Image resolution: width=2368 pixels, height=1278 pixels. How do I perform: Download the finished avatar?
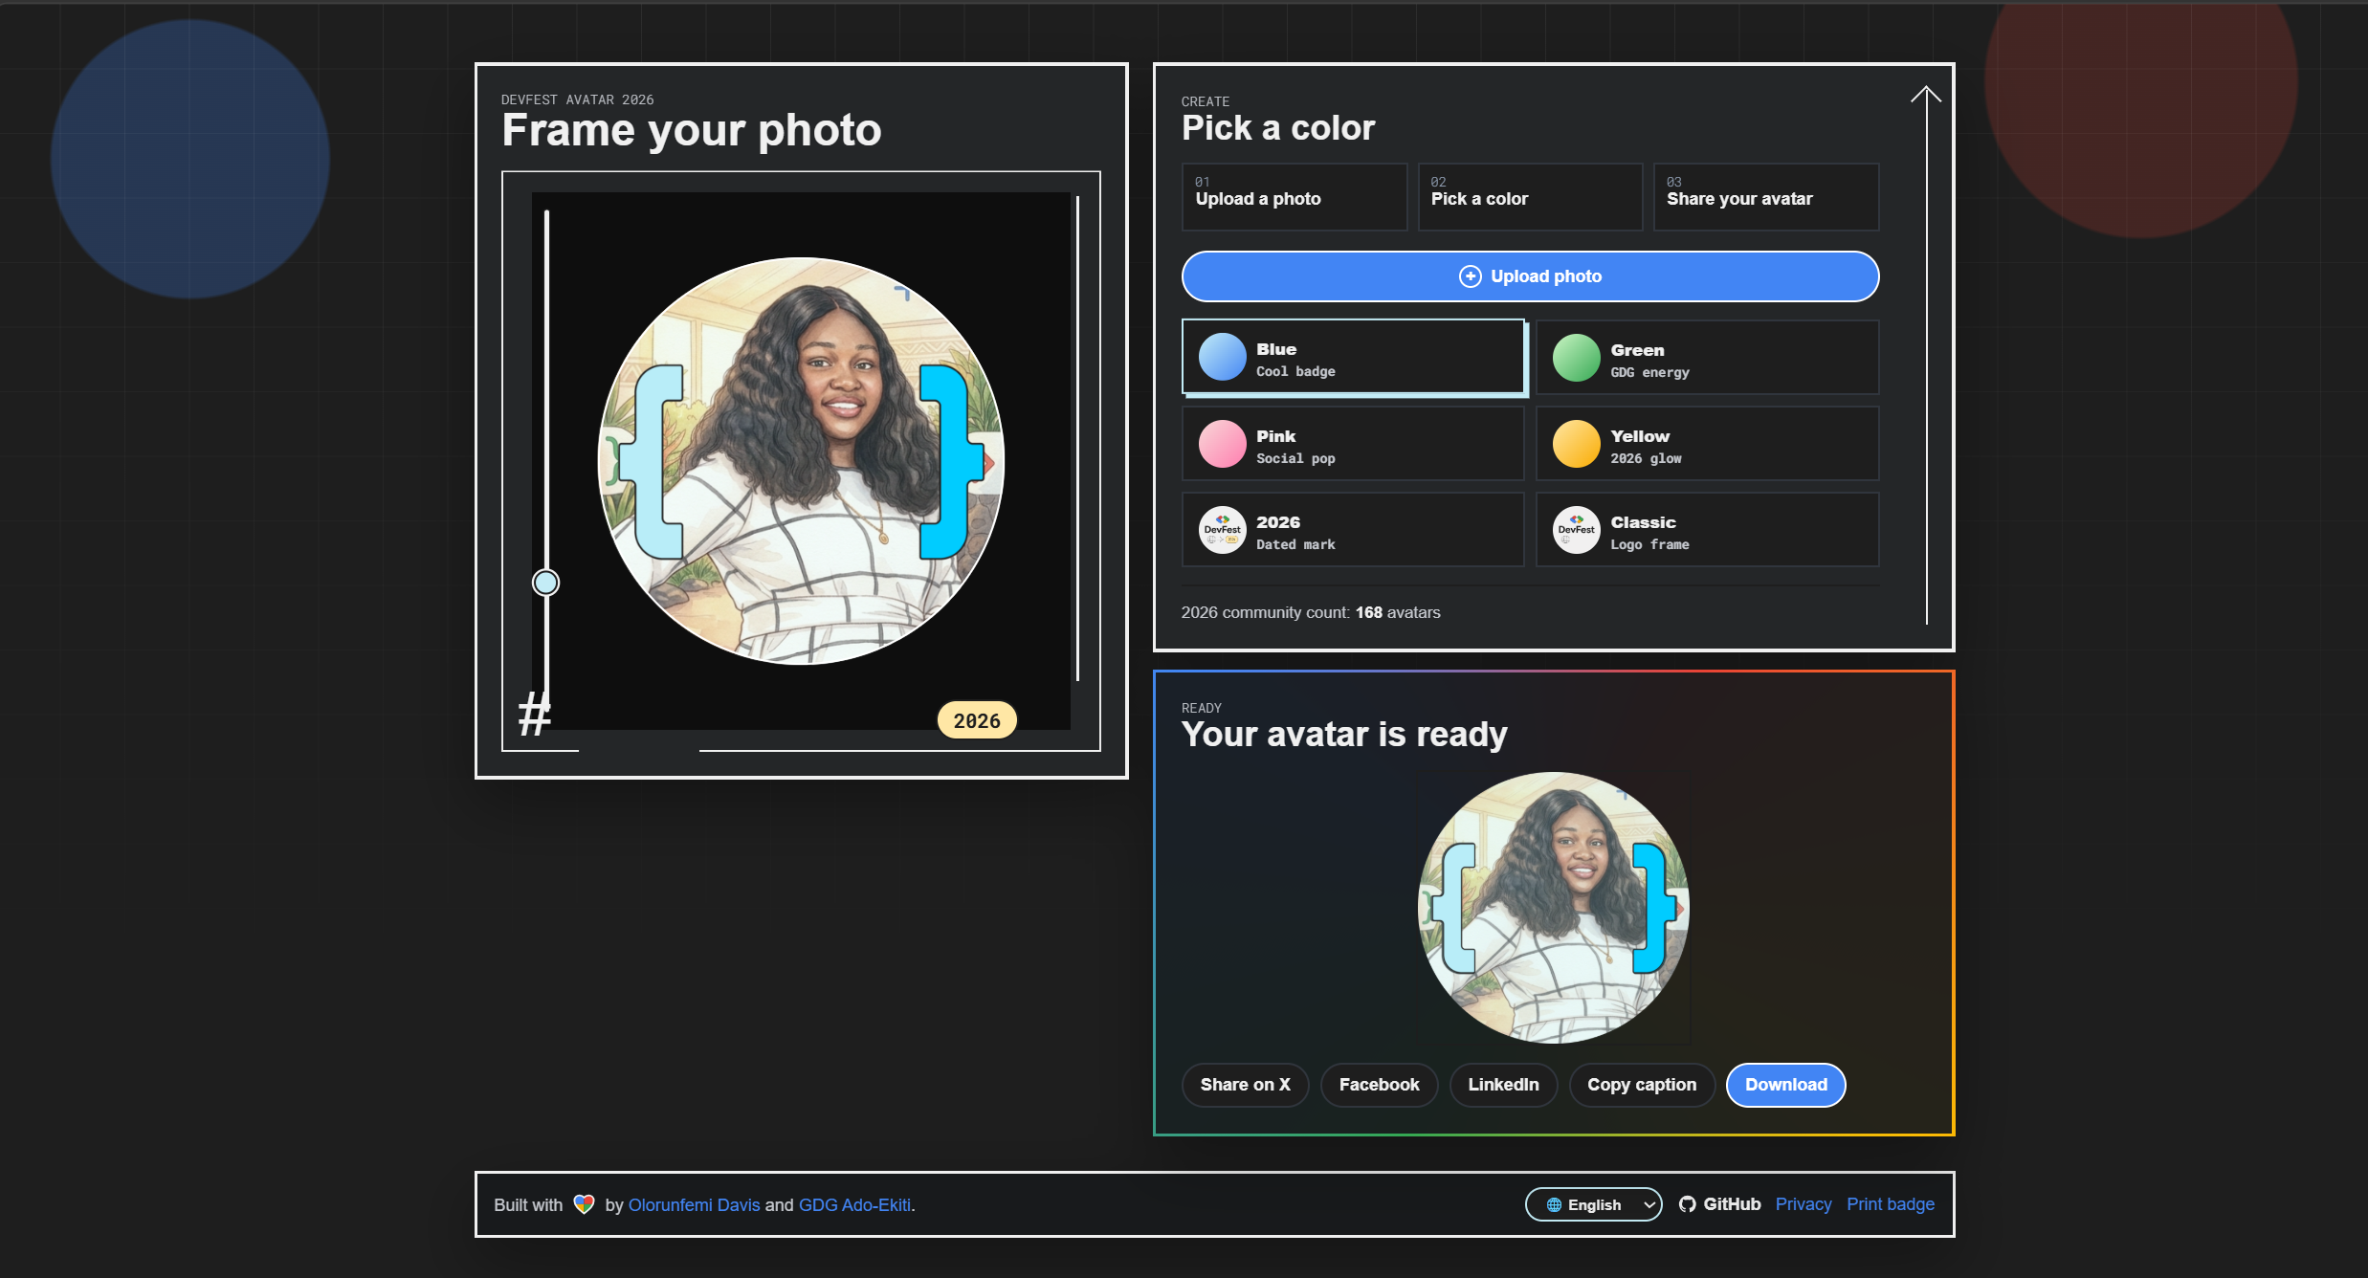1785,1085
